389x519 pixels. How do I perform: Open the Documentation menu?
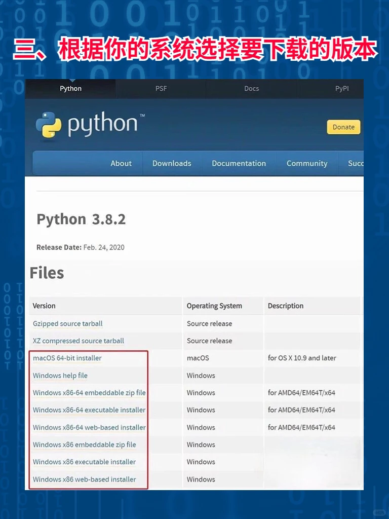click(239, 163)
